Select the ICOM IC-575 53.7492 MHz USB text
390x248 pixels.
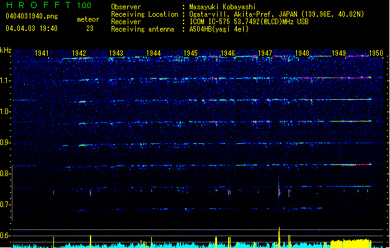(249, 22)
